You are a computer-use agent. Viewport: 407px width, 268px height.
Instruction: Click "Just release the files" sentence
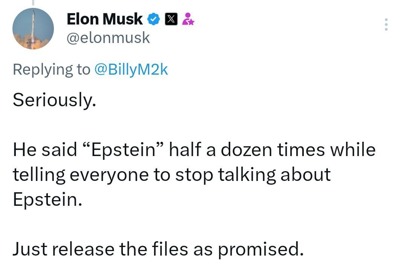tap(100, 249)
